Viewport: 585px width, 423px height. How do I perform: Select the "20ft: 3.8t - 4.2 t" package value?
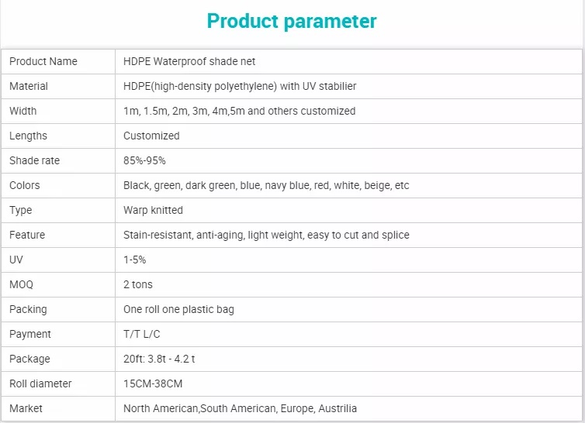(x=161, y=359)
